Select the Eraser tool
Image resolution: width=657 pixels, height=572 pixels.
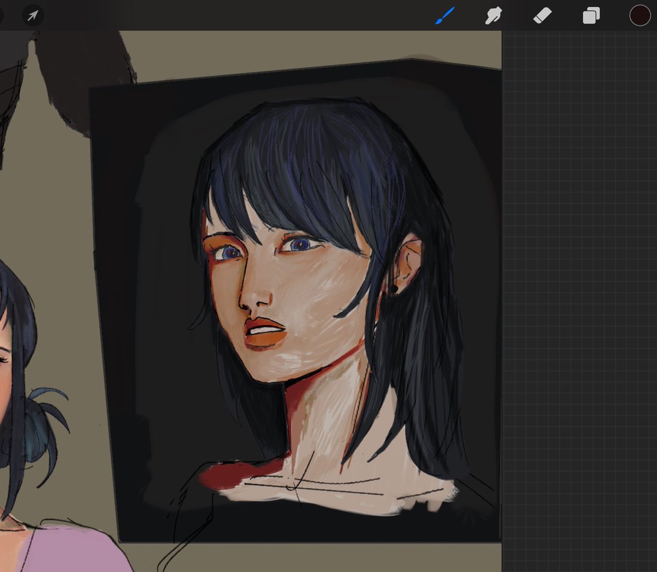(x=542, y=15)
